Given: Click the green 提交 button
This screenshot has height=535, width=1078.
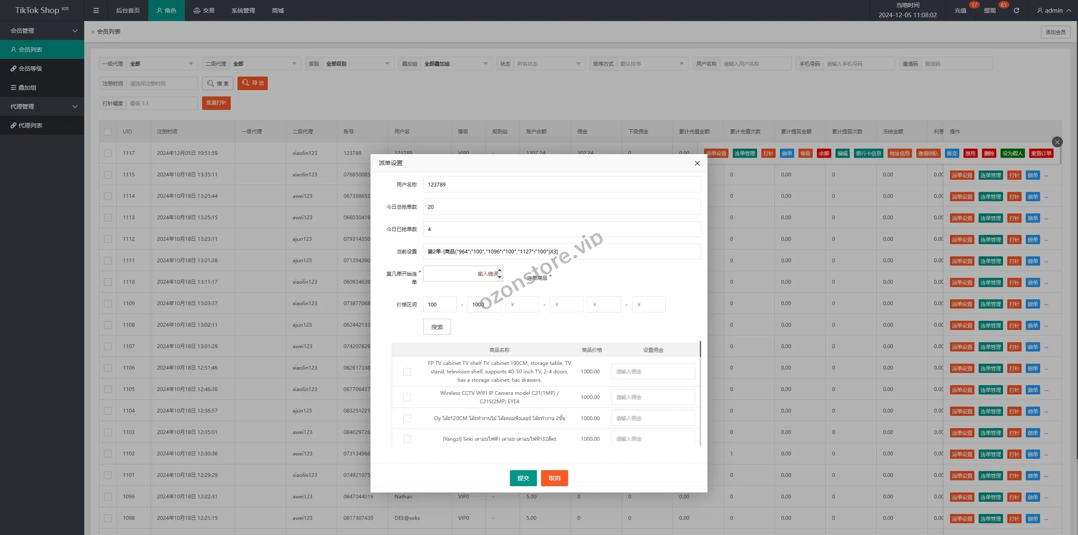Looking at the screenshot, I should coord(523,478).
